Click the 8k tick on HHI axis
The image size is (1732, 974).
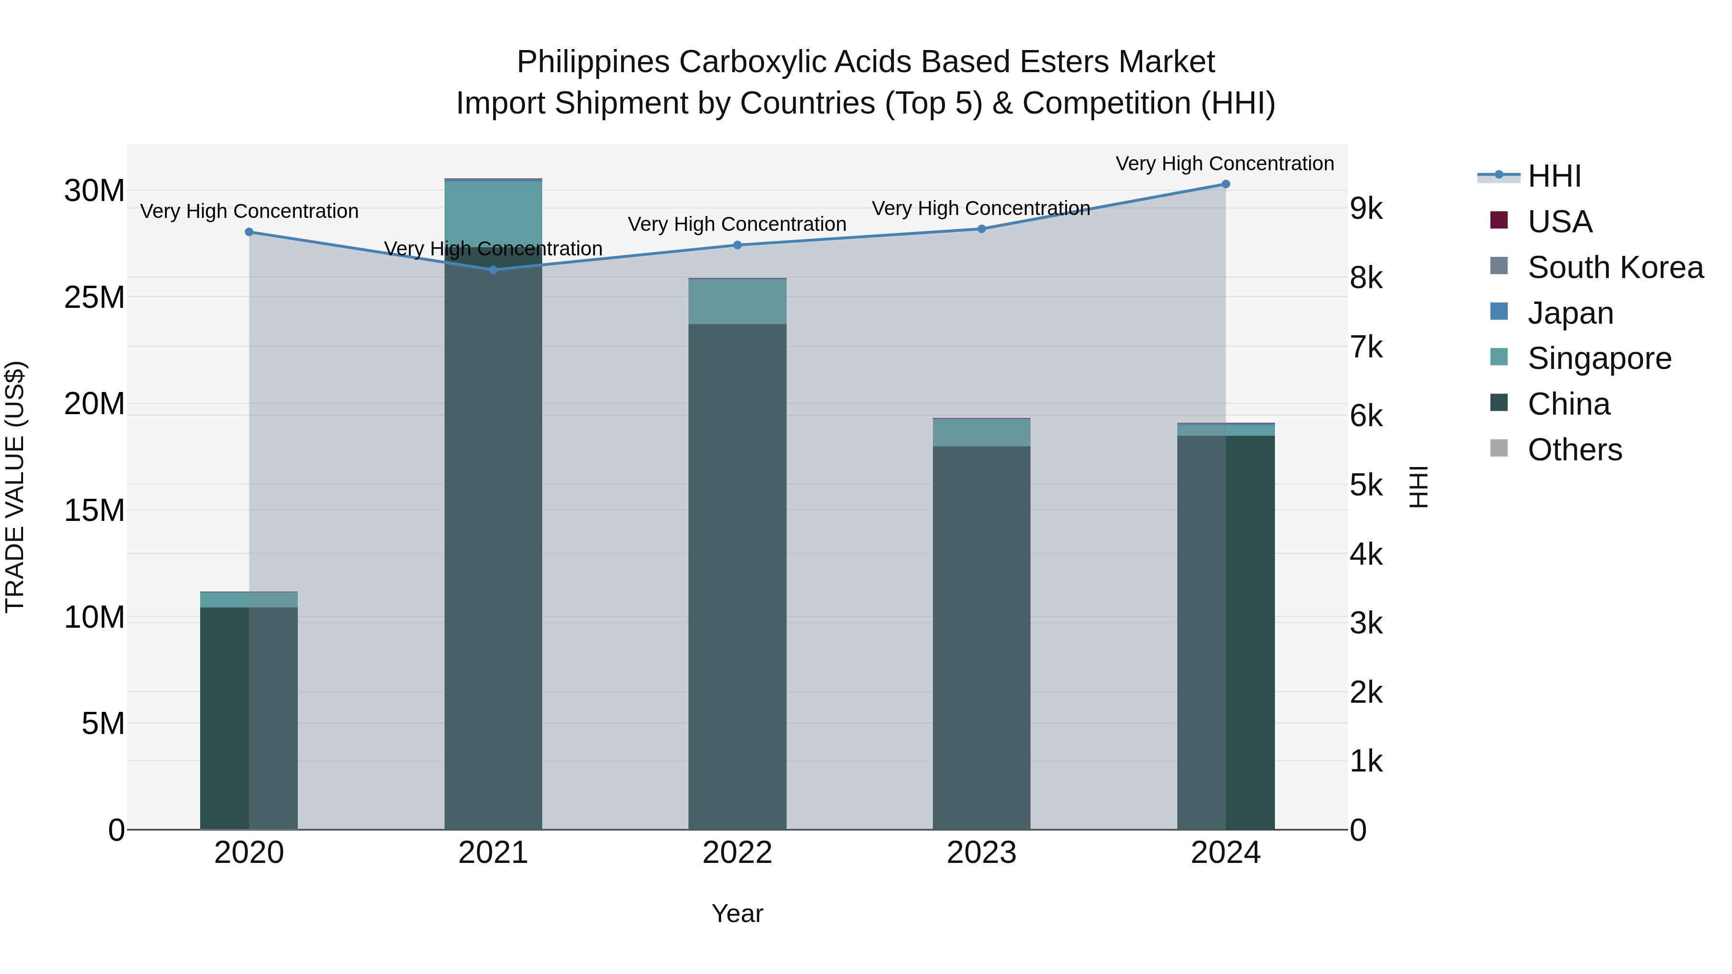(x=1366, y=278)
